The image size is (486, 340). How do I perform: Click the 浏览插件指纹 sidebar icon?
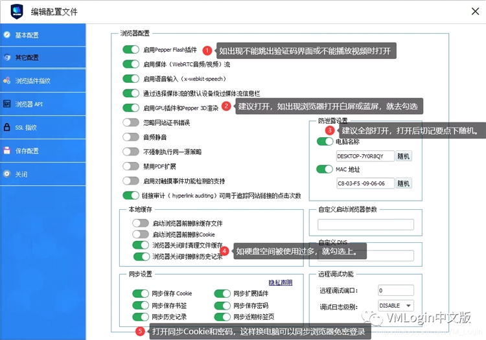[7, 80]
